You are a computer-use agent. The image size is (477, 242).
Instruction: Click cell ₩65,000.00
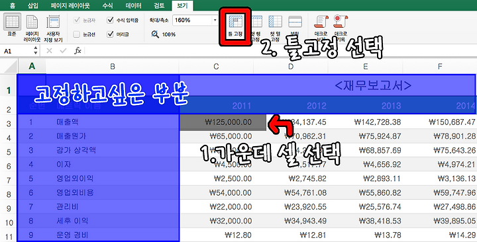[x=216, y=136]
